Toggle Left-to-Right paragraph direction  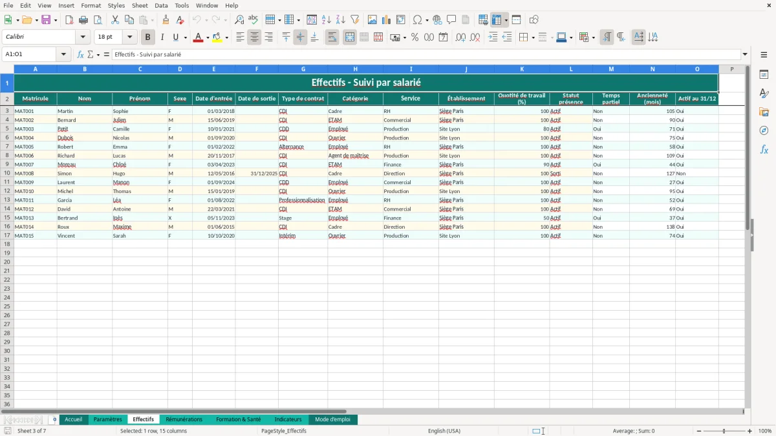607,37
